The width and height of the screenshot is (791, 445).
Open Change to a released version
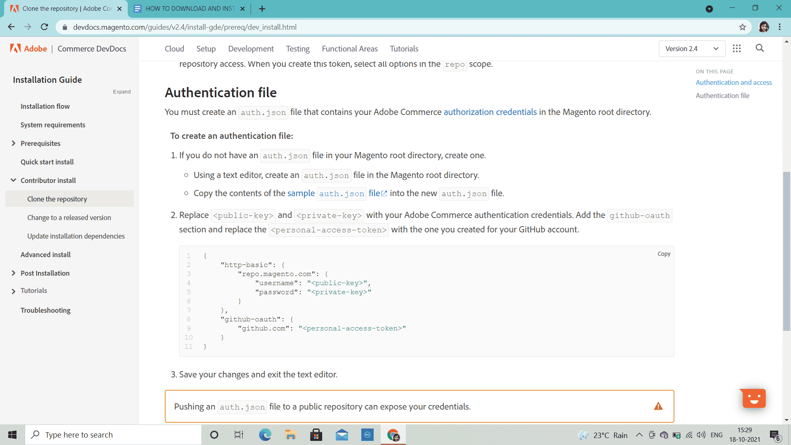(x=69, y=218)
